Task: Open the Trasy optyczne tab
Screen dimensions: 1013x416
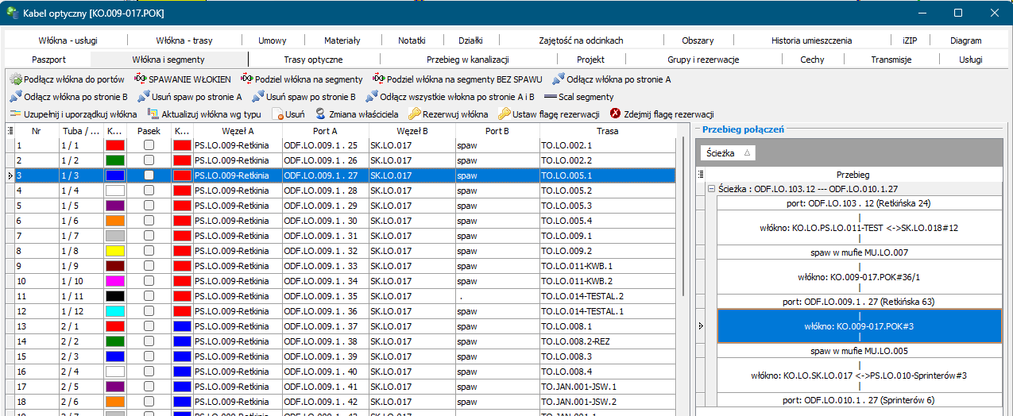Action: click(x=313, y=60)
